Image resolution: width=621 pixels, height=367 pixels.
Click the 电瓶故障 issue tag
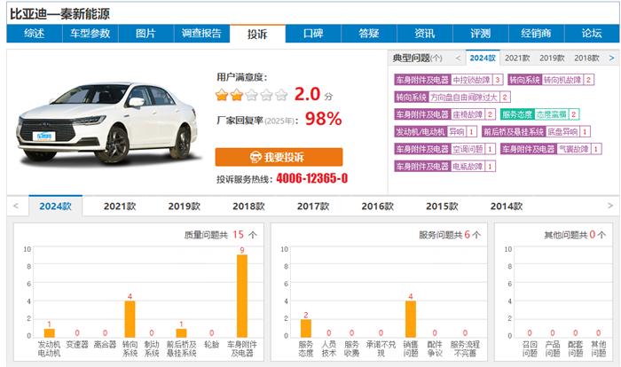444,167
